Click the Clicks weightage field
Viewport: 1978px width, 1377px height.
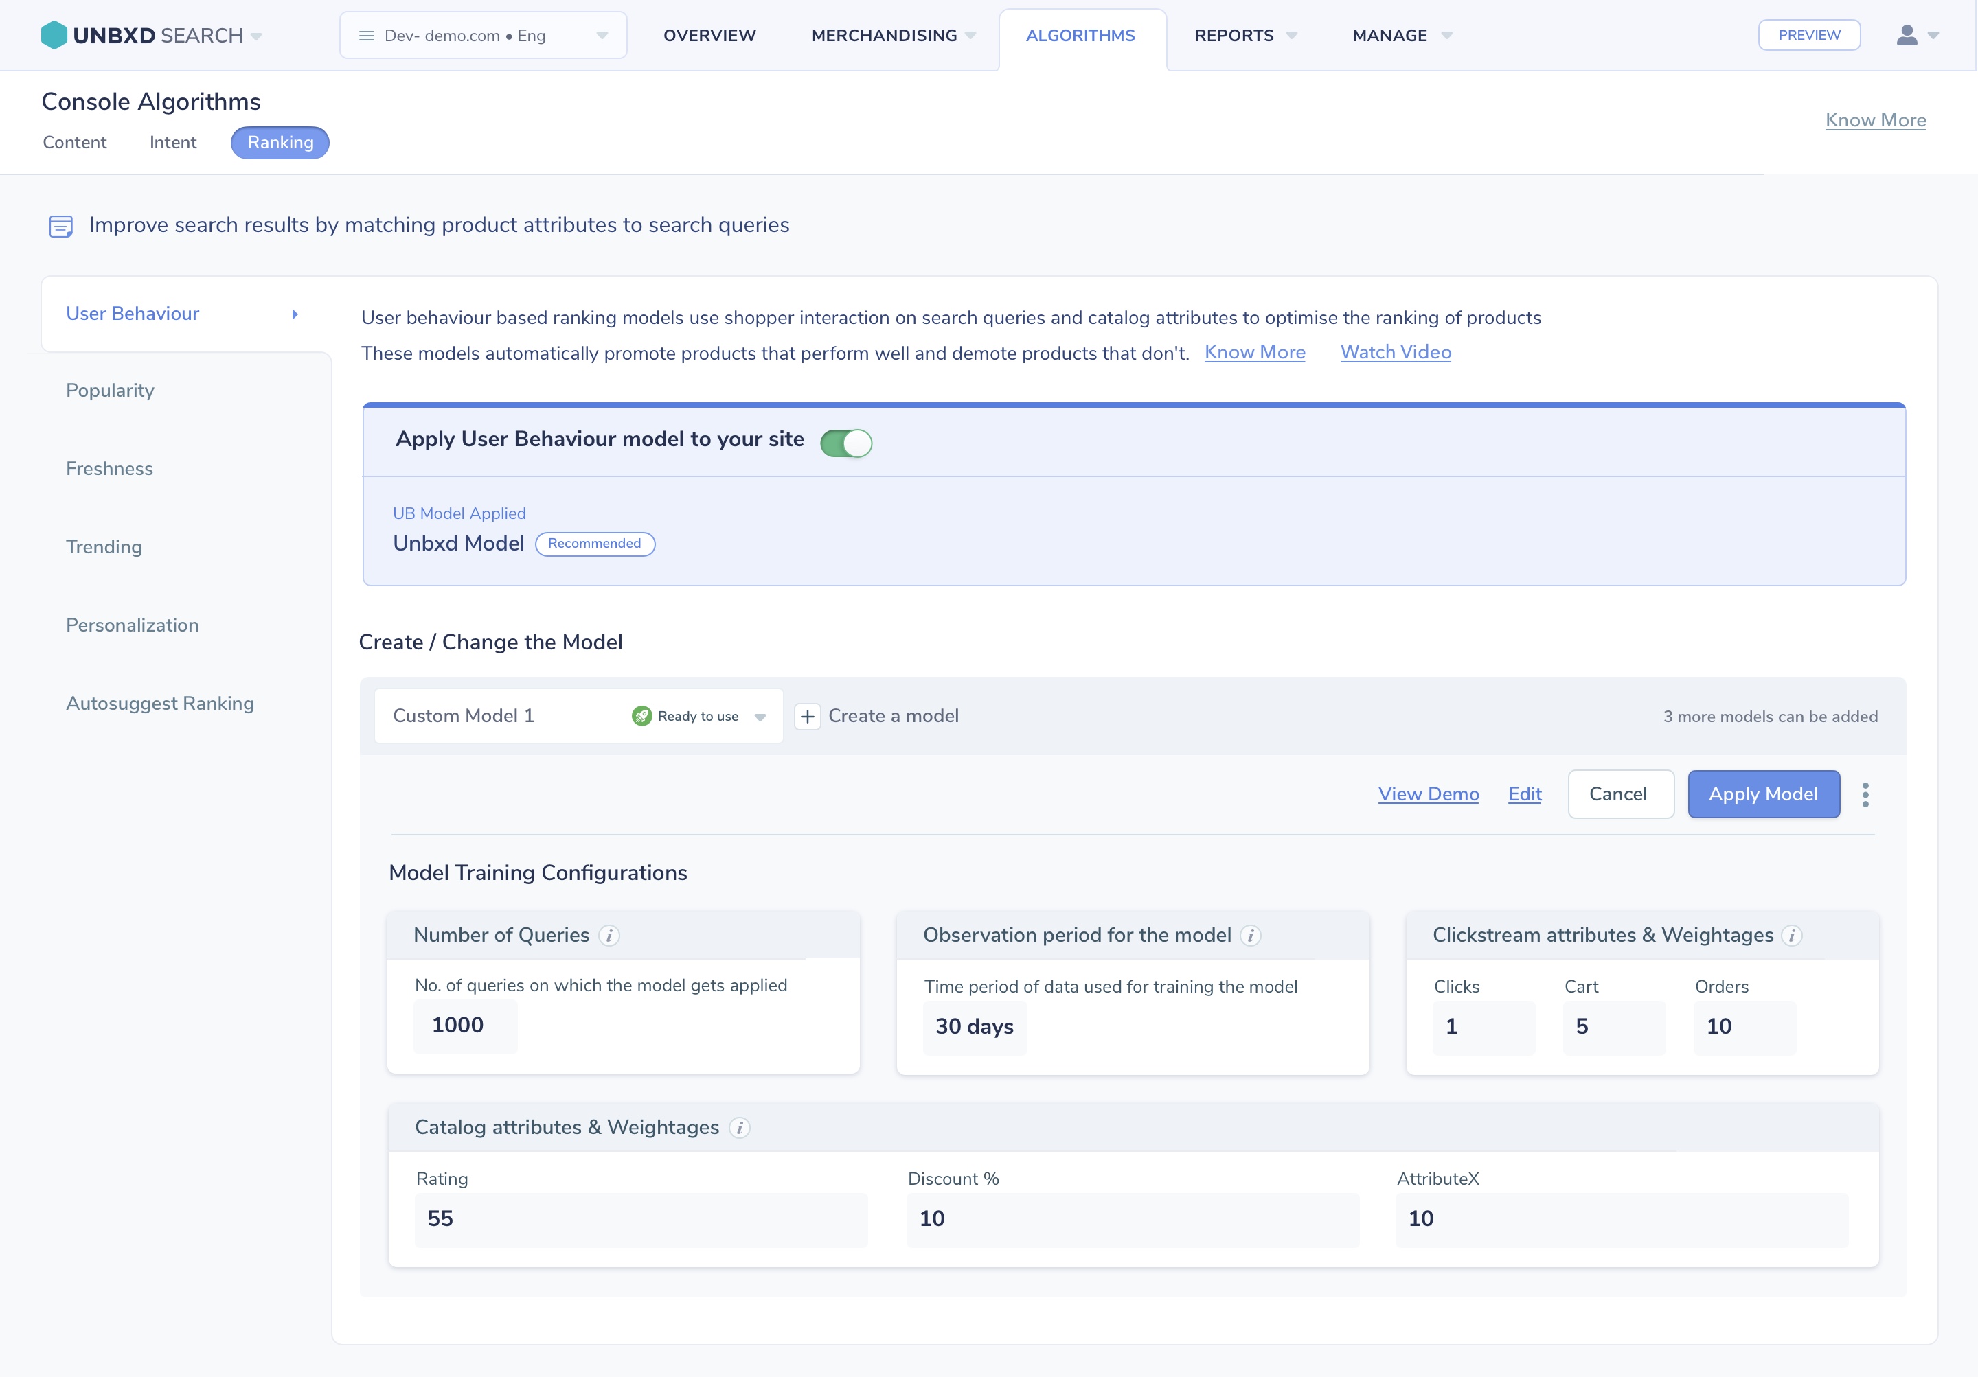click(1483, 1028)
